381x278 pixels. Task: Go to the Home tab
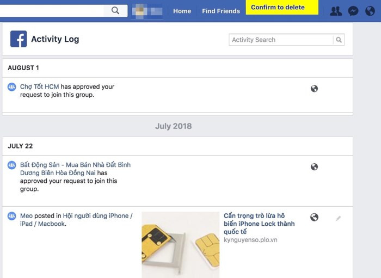182,11
